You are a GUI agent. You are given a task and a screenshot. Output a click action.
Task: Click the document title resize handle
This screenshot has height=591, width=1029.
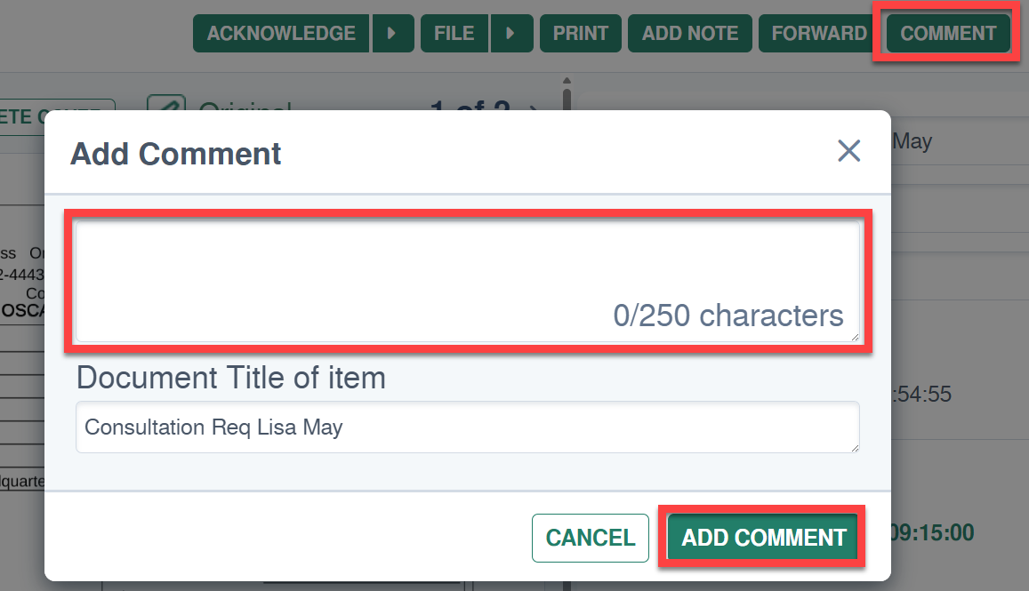pyautogui.click(x=855, y=447)
